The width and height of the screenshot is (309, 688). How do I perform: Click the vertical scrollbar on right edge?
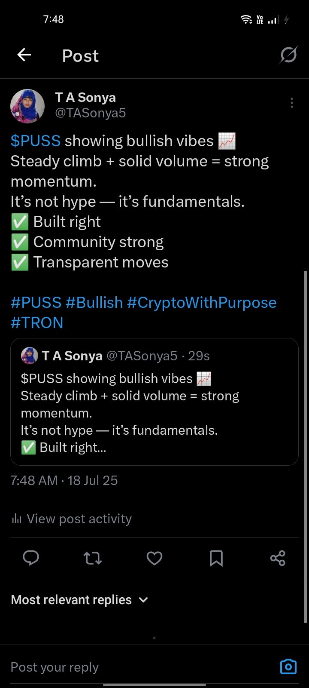pyautogui.click(x=306, y=447)
